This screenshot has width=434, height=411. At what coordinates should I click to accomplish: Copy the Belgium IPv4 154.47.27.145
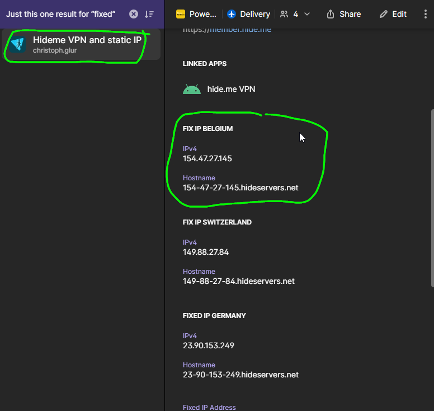click(x=207, y=158)
